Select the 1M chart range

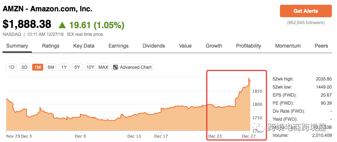coord(38,67)
